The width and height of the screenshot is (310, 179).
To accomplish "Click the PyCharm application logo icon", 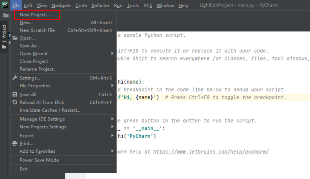I will click(x=5, y=5).
